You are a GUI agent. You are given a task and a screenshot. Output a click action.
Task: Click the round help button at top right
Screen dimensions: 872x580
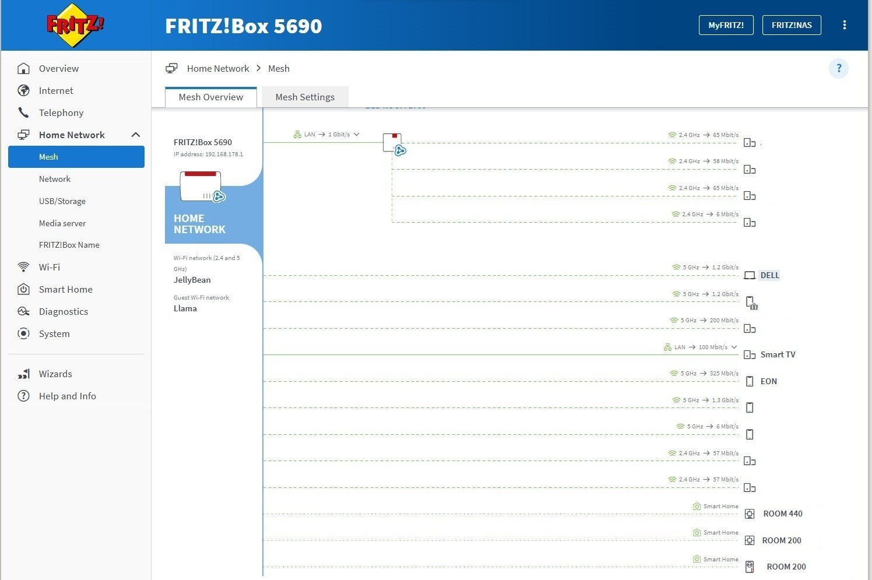(x=839, y=68)
